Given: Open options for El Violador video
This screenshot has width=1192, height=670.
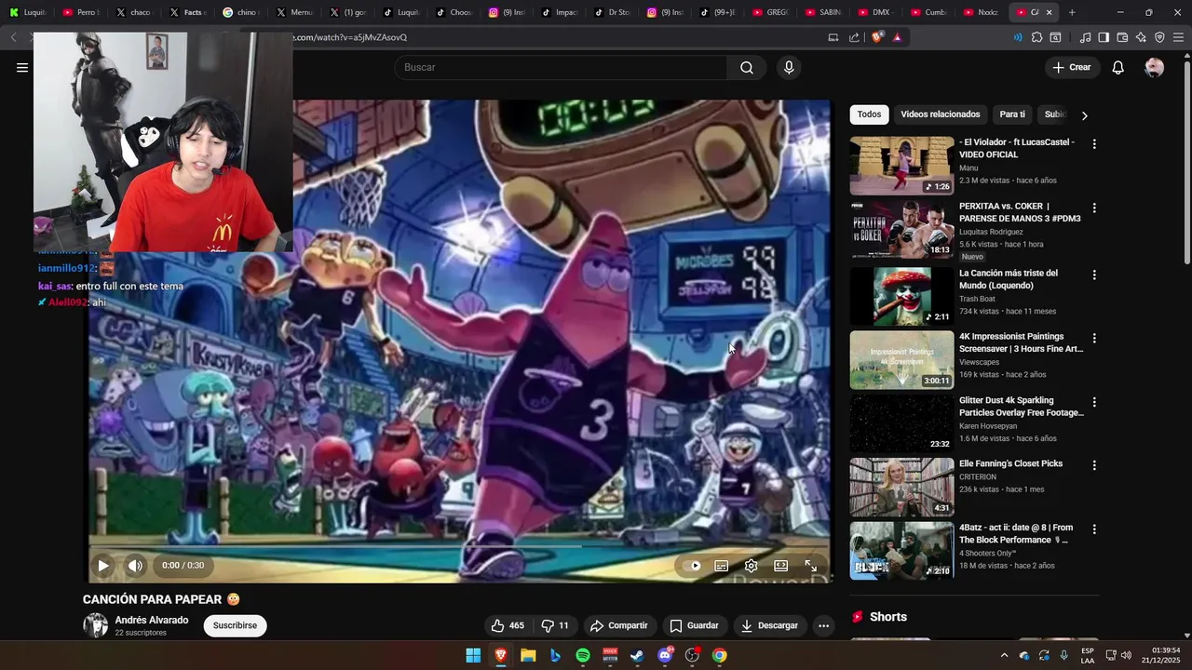Looking at the screenshot, I should [1094, 144].
